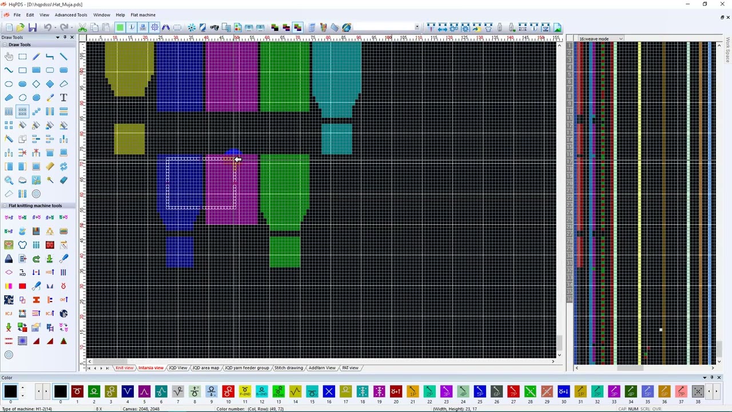Open the Window menu

[101, 15]
